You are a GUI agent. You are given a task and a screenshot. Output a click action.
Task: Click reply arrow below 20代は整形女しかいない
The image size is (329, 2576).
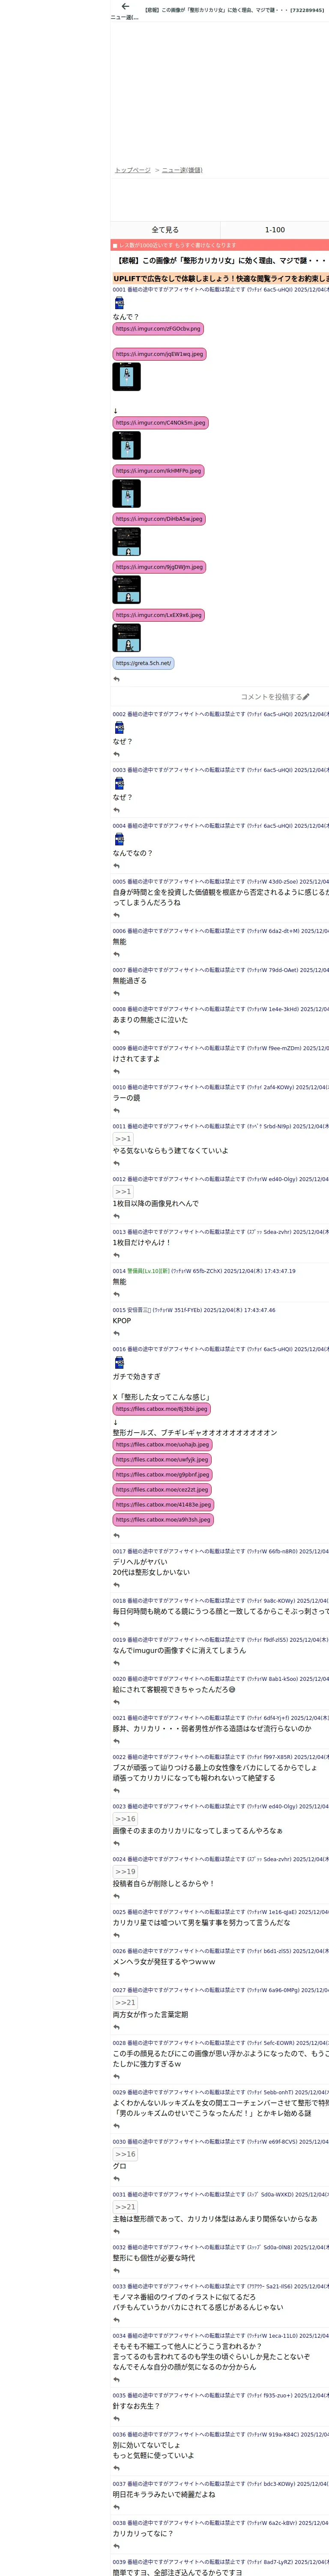tap(117, 1585)
